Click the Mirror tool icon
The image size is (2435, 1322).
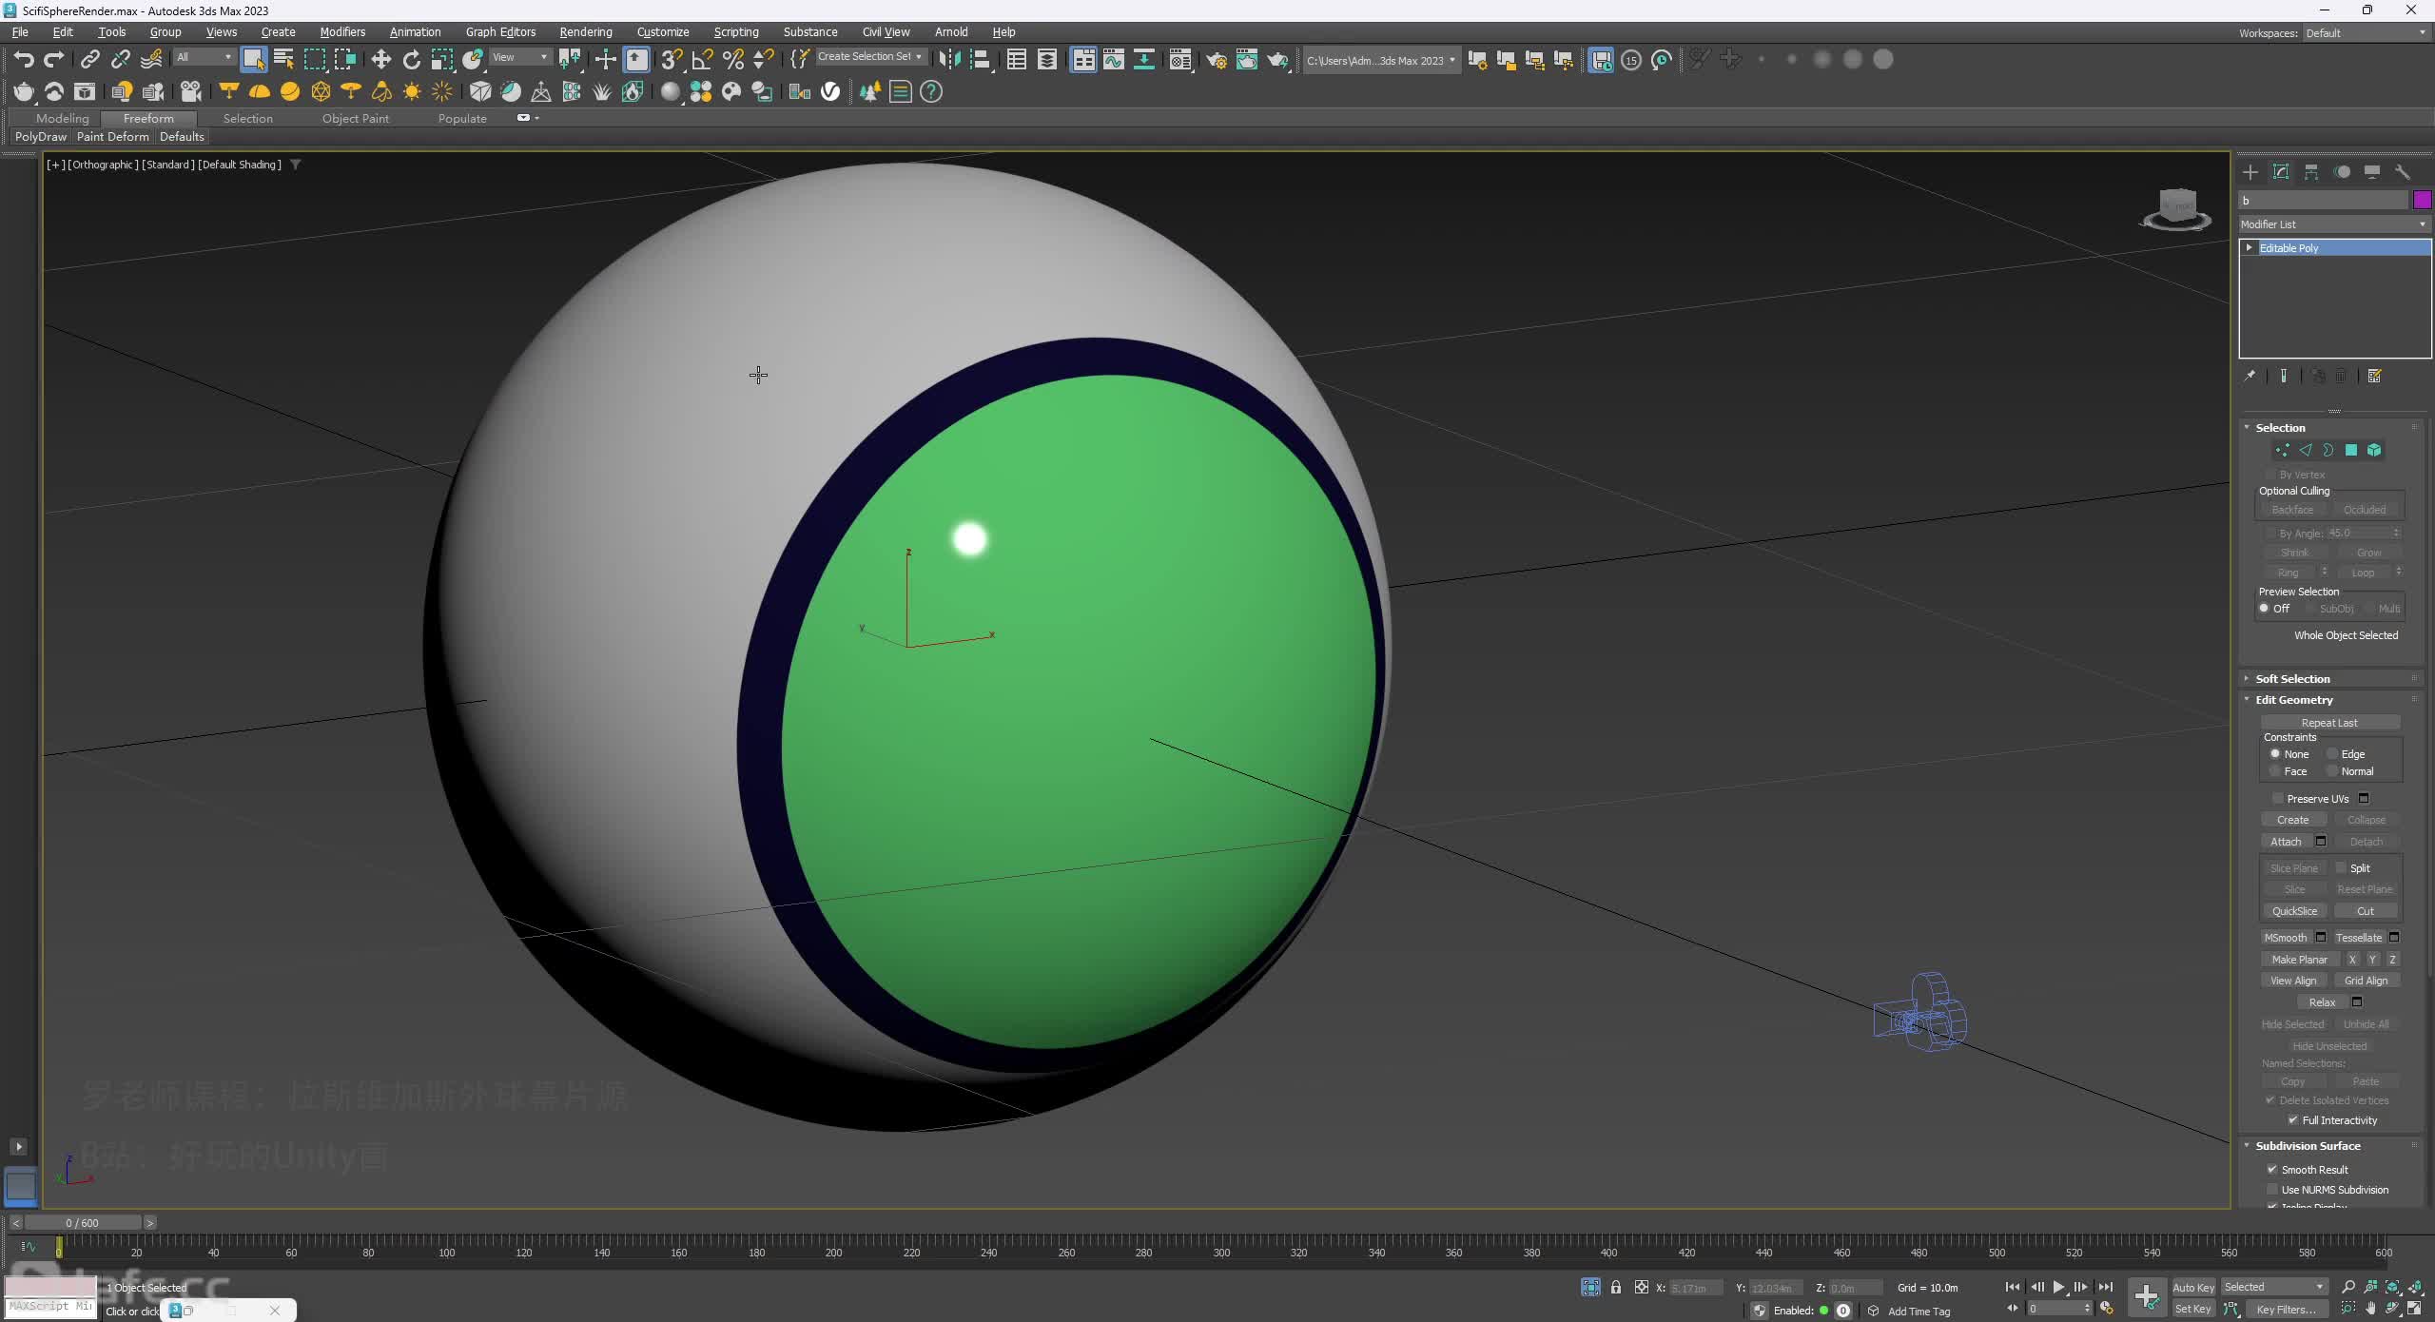coord(949,60)
